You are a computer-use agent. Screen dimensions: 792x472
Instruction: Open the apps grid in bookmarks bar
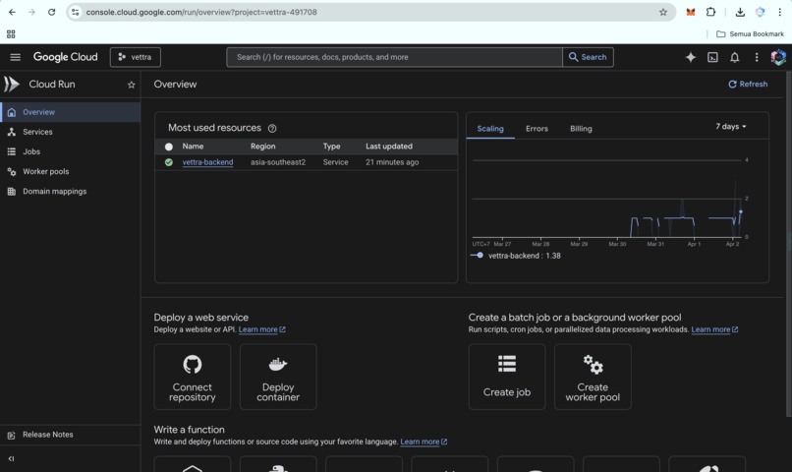pyautogui.click(x=11, y=33)
